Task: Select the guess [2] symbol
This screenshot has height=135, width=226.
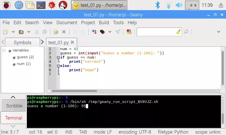Action: [25, 57]
